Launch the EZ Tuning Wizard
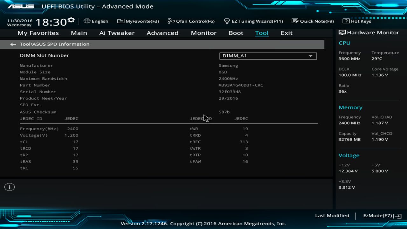The width and height of the screenshot is (407, 229). point(253,21)
